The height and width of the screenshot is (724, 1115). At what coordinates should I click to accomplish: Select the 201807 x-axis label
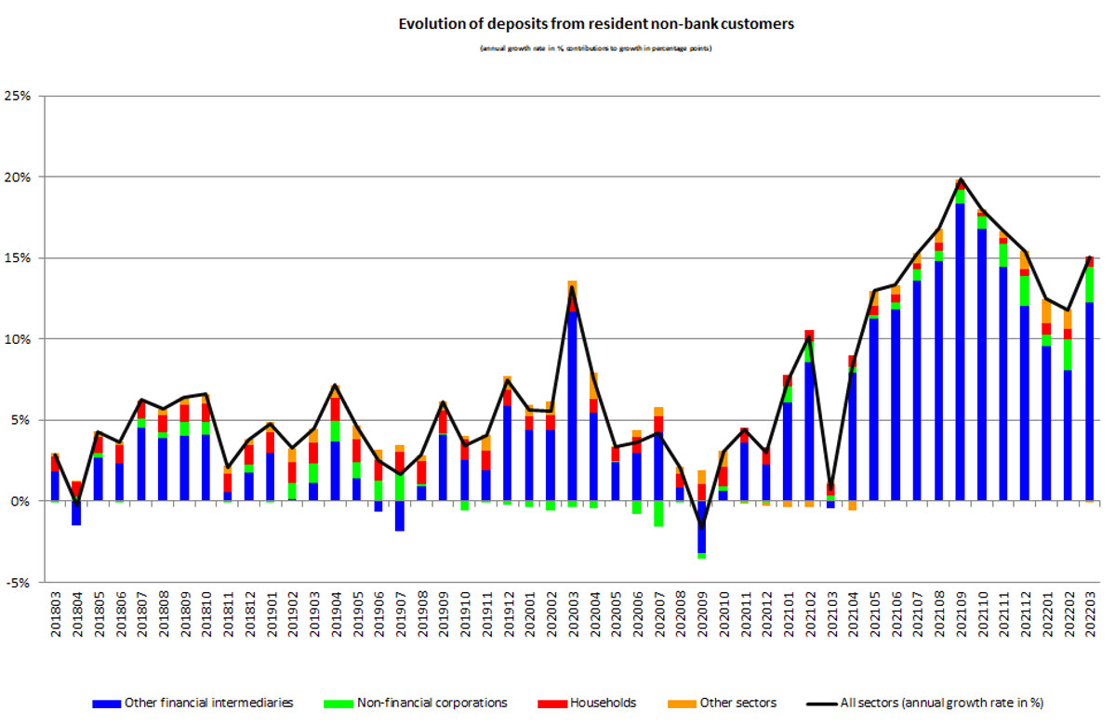142,614
